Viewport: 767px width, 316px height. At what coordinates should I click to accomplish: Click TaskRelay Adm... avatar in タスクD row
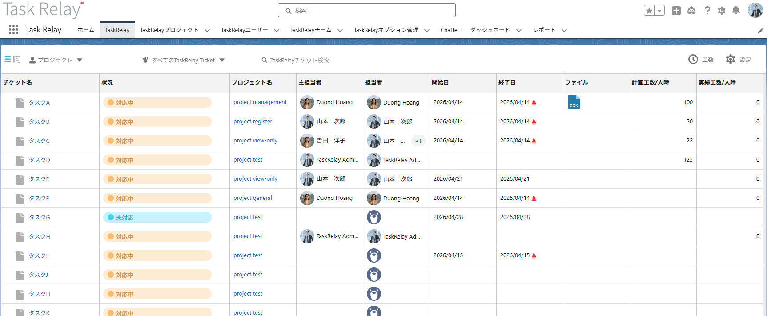click(307, 160)
